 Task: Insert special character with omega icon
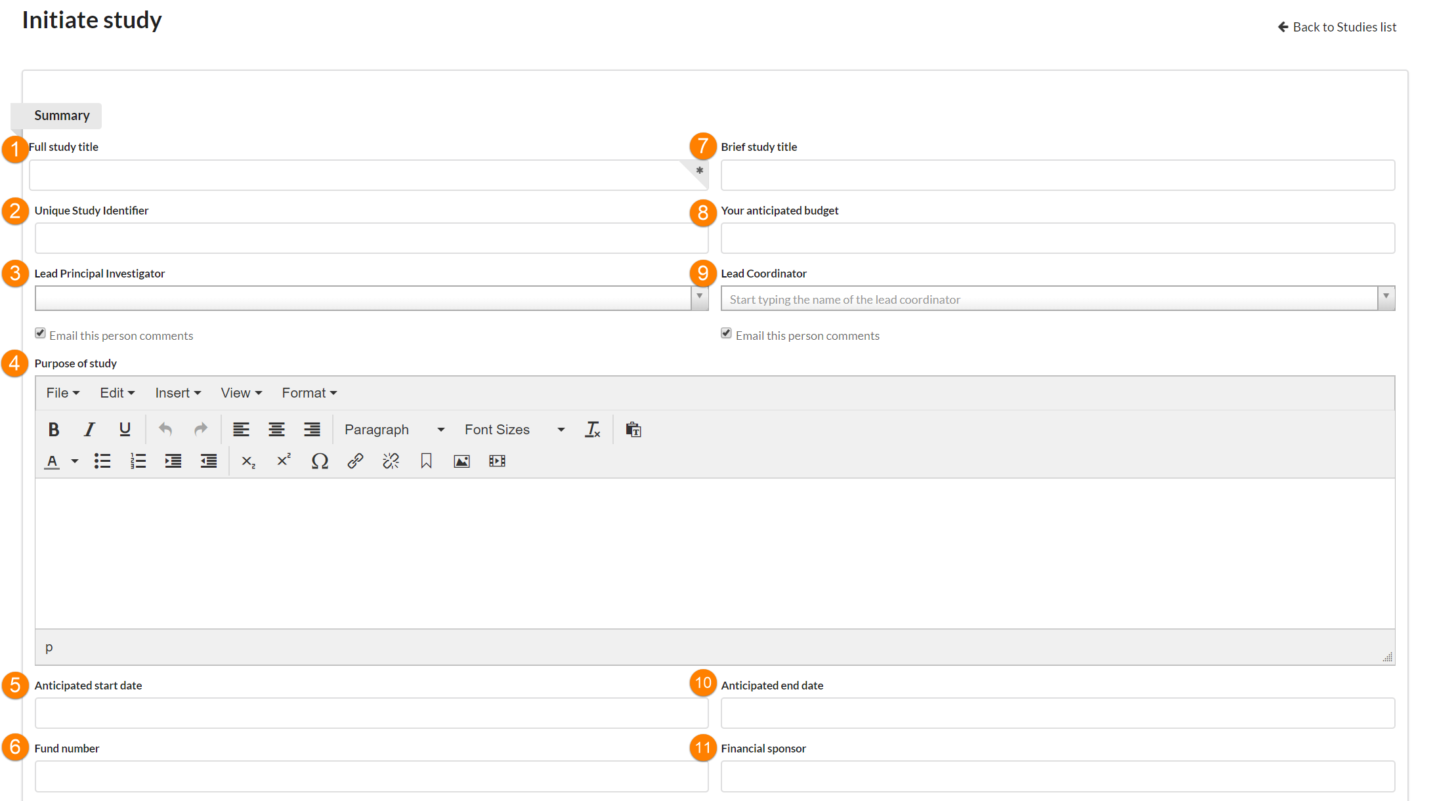pos(320,461)
